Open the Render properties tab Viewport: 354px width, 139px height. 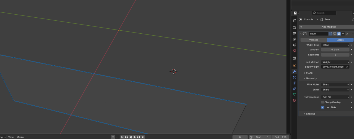pos(294,28)
